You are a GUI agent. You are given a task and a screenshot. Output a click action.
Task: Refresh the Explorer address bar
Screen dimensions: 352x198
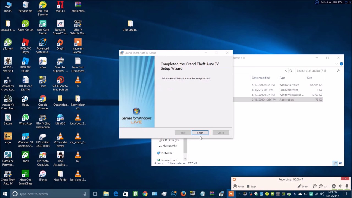[291, 71]
